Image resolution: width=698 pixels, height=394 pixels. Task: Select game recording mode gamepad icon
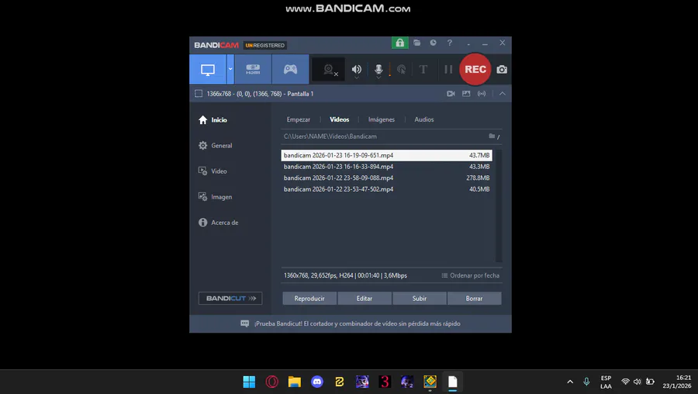(290, 70)
